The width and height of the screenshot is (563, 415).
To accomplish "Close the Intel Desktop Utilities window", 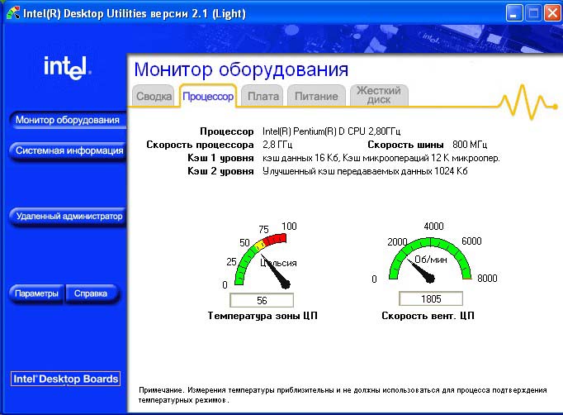I will (552, 14).
